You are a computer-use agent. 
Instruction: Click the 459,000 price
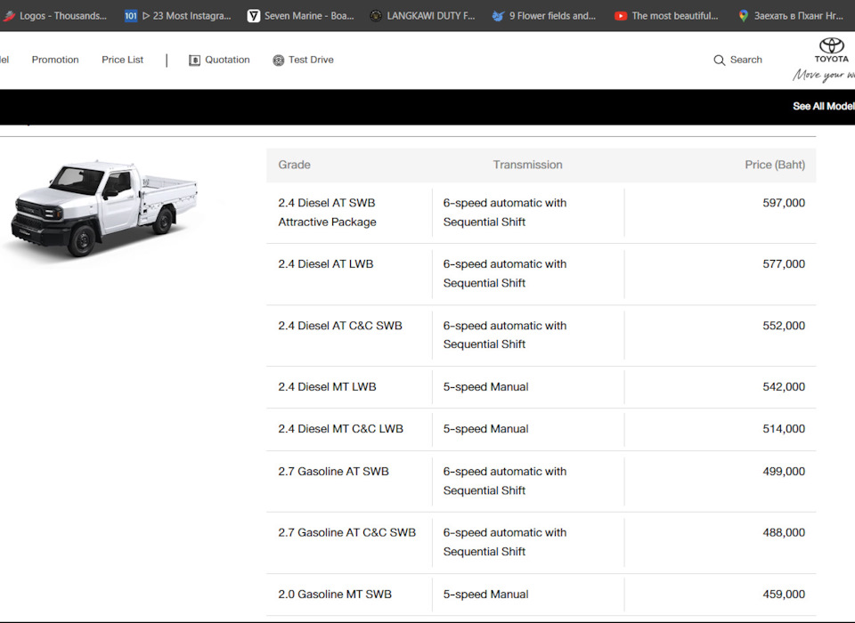pos(784,594)
